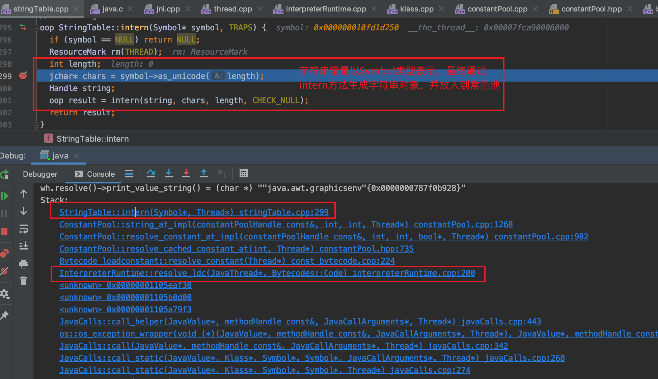The height and width of the screenshot is (379, 658).
Task: Click the Step Out debugger icon
Action: pyautogui.click(x=203, y=174)
